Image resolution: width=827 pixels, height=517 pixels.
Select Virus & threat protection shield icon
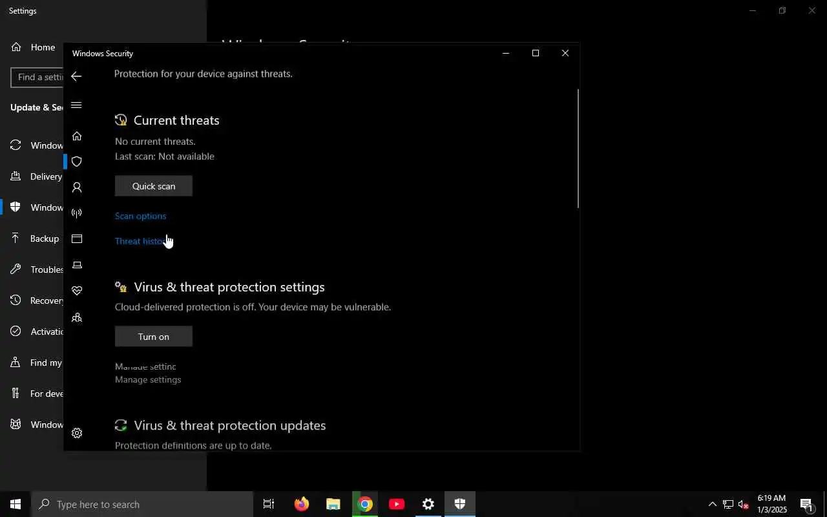(77, 162)
